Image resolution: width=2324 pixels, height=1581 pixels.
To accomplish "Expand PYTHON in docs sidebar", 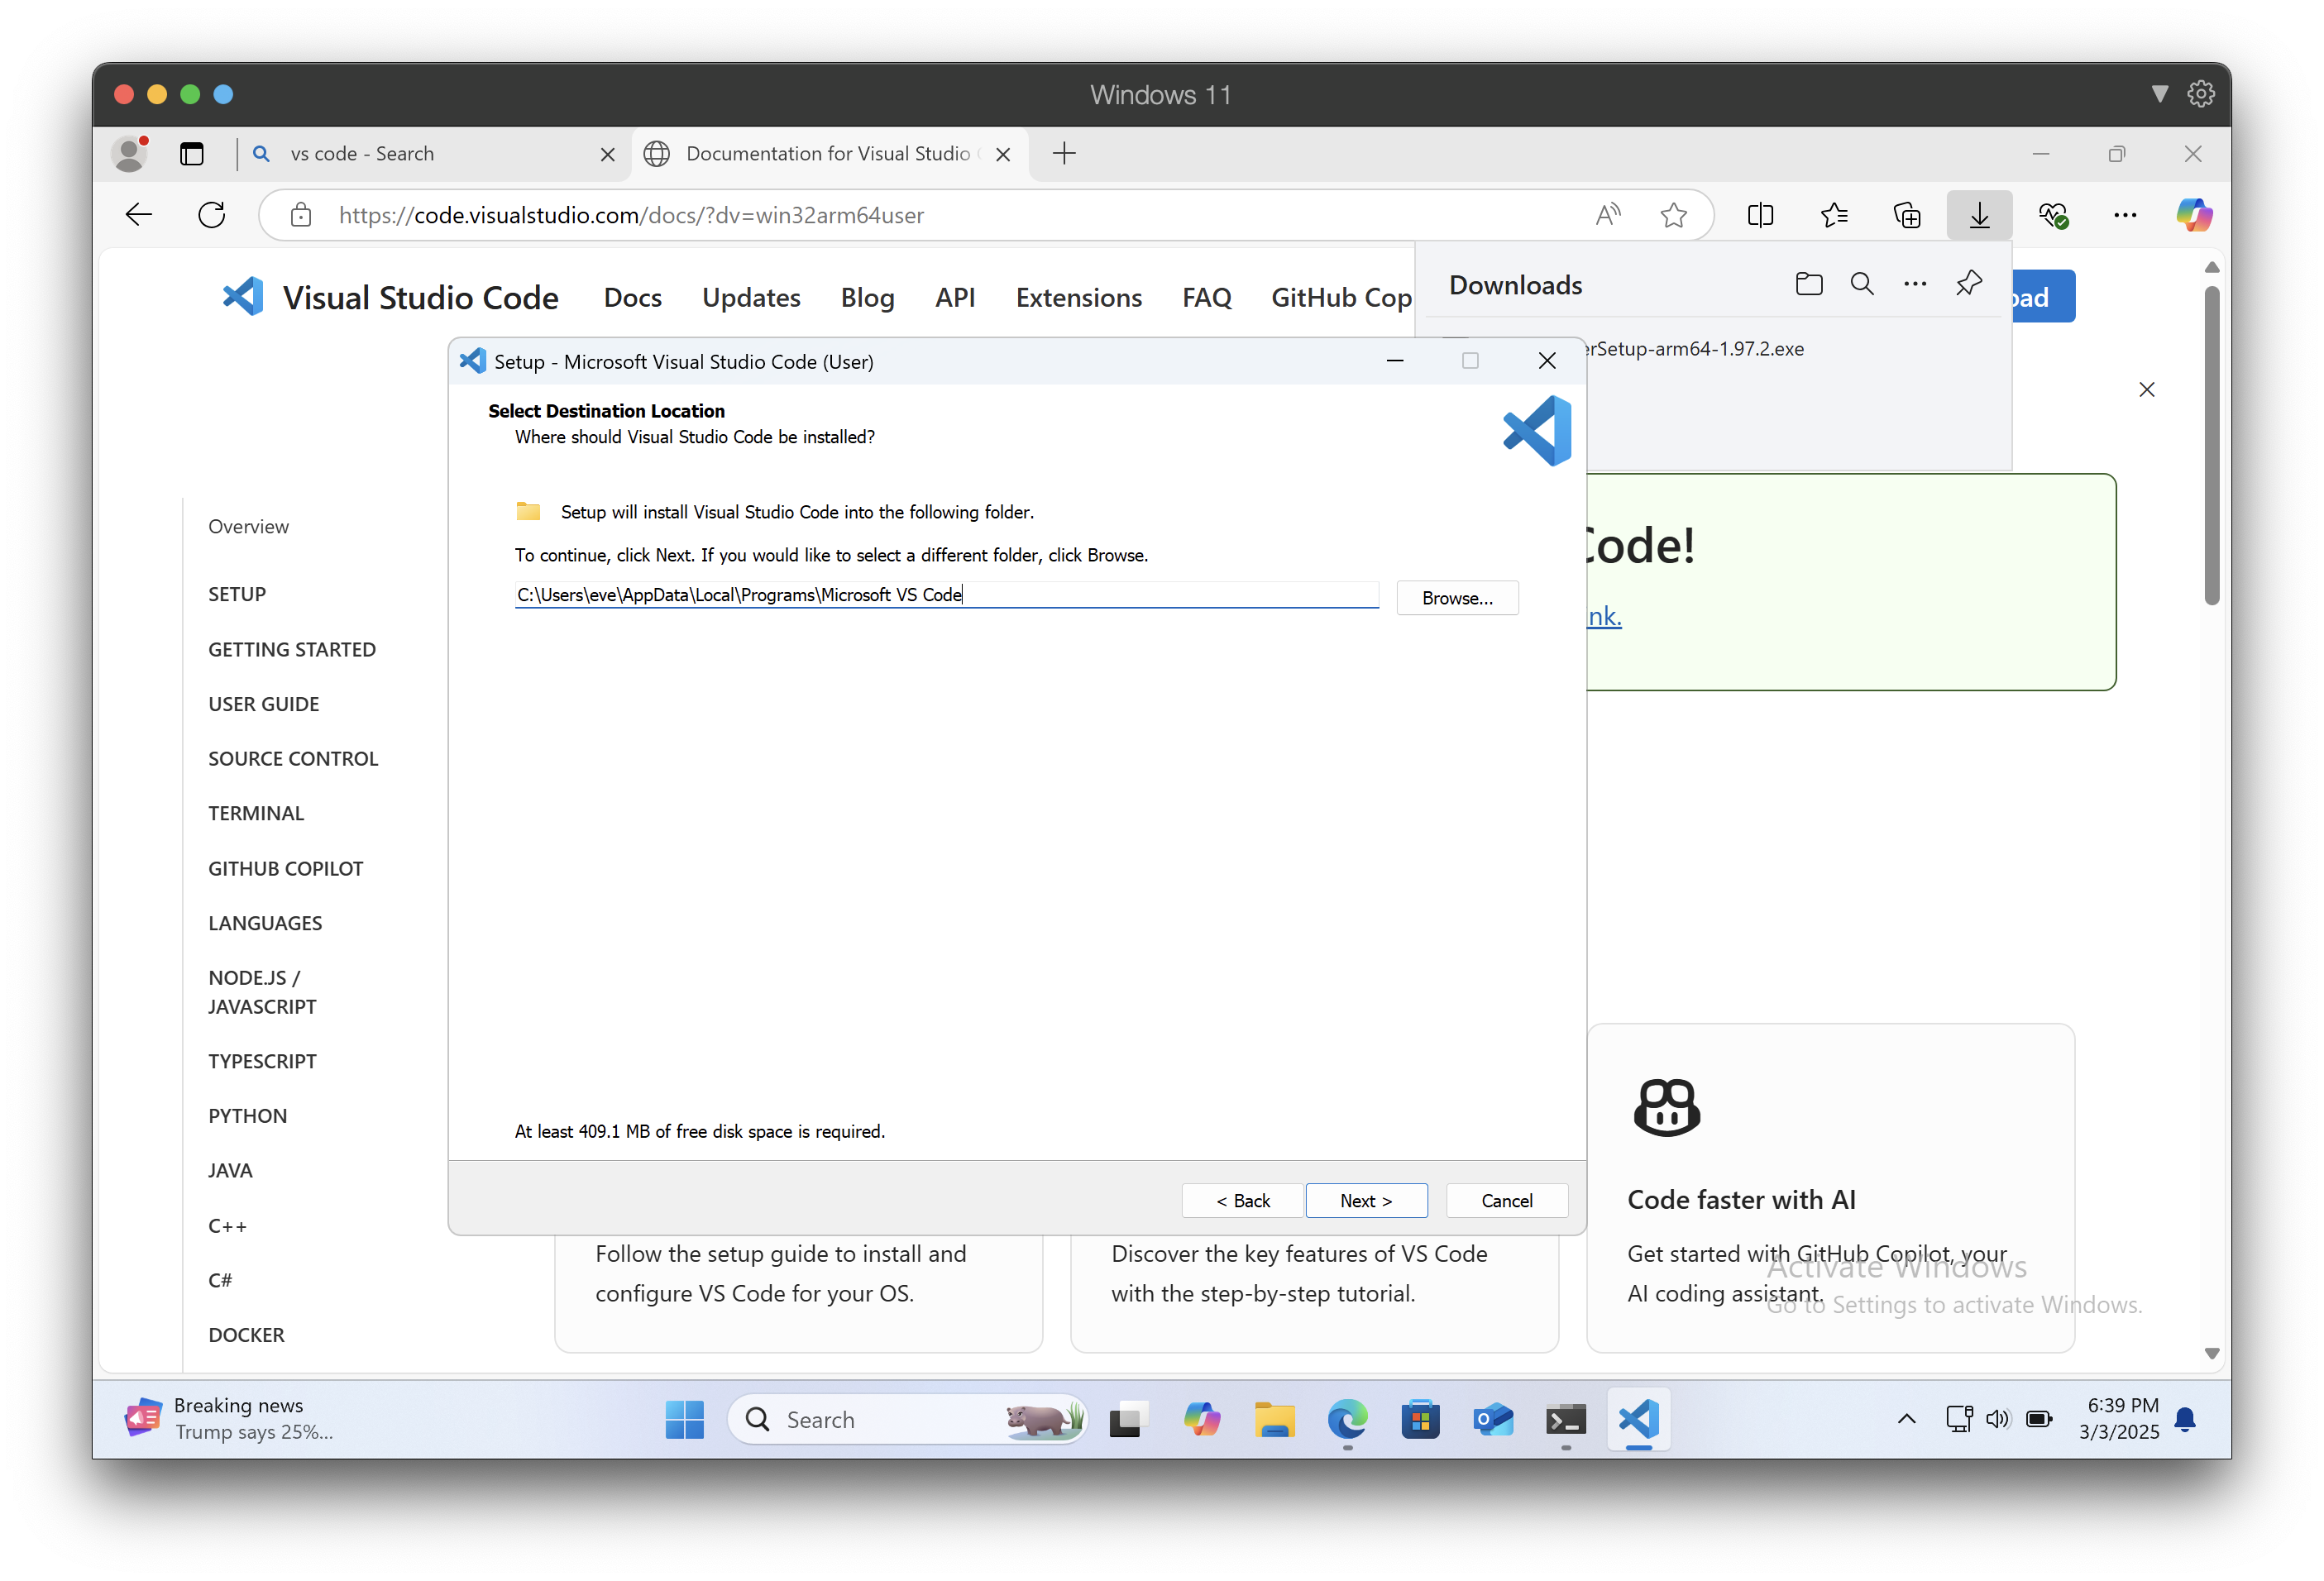I will tap(248, 1116).
